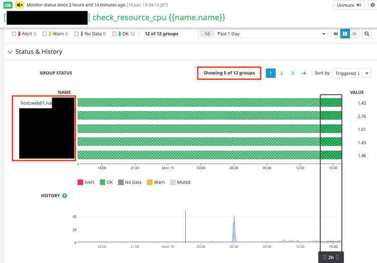377x263 pixels.
Task: Click the host:web01 status bar row
Action: [x=209, y=102]
